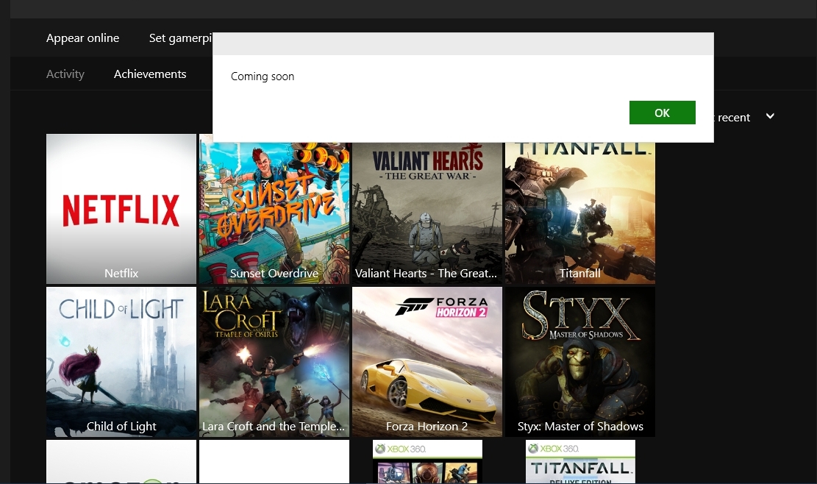The image size is (817, 484).
Task: Click the Set gamerpic option
Action: tap(180, 38)
